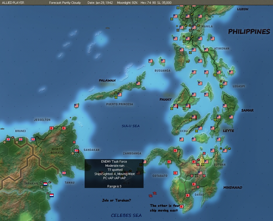Select upper red enemy ship icon in Celebes Sea
Image resolution: width=273 pixels, height=221 pixels.
pyautogui.click(x=154, y=193)
